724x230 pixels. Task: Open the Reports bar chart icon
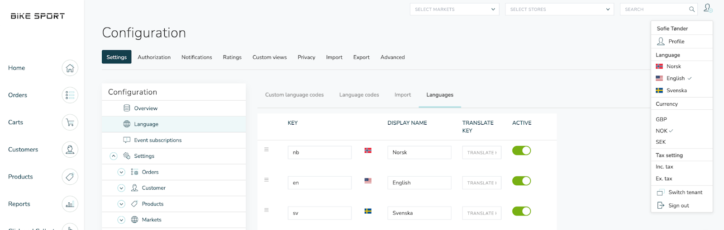70,204
